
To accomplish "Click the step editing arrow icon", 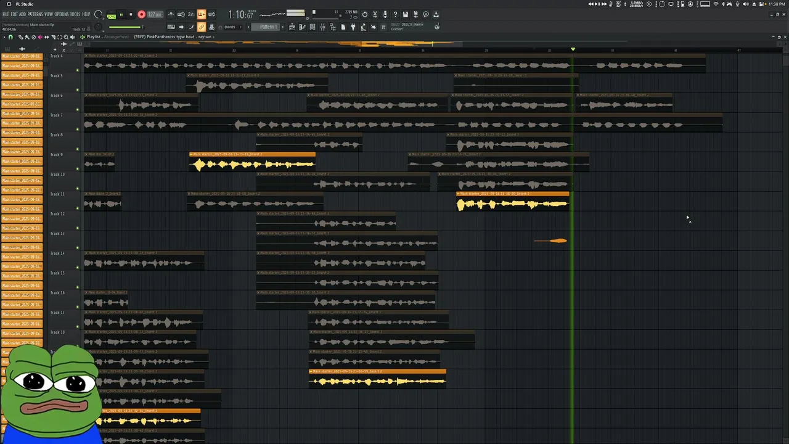I will click(x=181, y=27).
